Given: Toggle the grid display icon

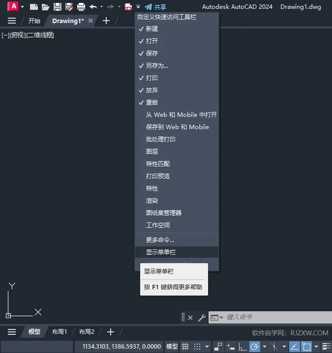Looking at the screenshot, I should click(x=185, y=347).
